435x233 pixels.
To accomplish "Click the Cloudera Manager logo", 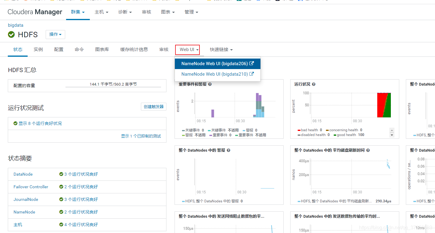I will coord(35,12).
